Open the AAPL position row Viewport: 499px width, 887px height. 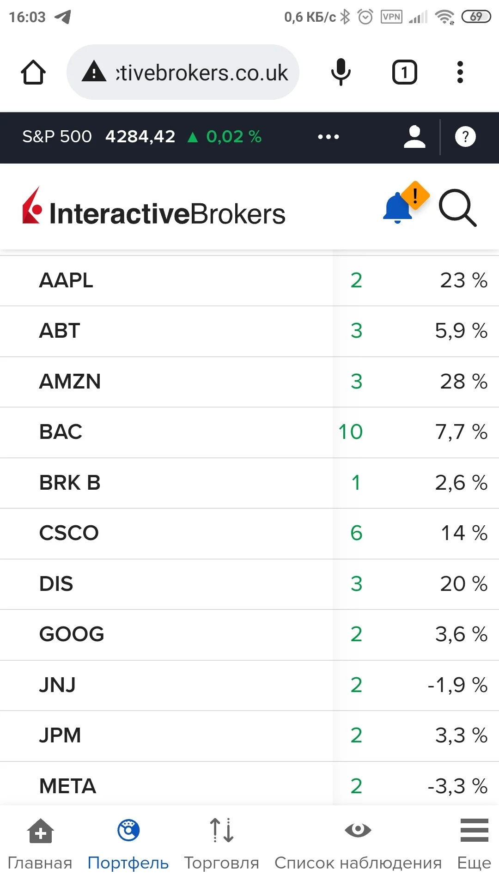coord(249,280)
